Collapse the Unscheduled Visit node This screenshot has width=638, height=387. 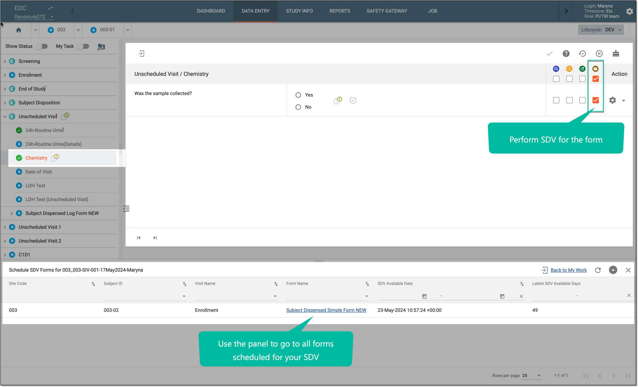pos(5,117)
